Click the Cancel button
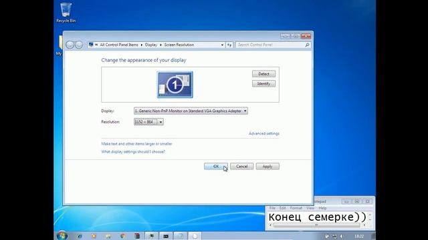The width and height of the screenshot is (428, 240). 241,166
